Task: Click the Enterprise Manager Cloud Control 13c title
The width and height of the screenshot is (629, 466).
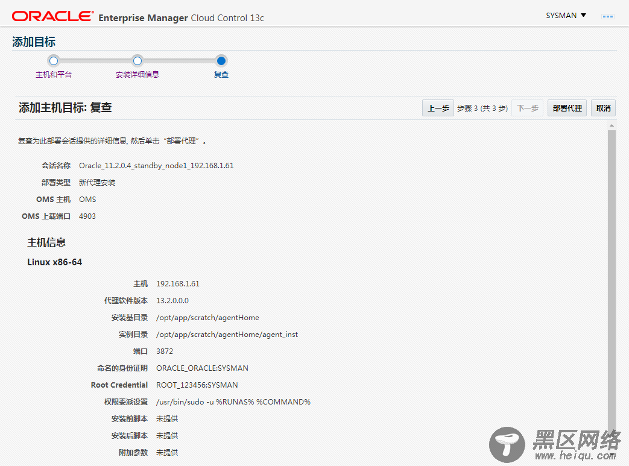Action: point(182,18)
